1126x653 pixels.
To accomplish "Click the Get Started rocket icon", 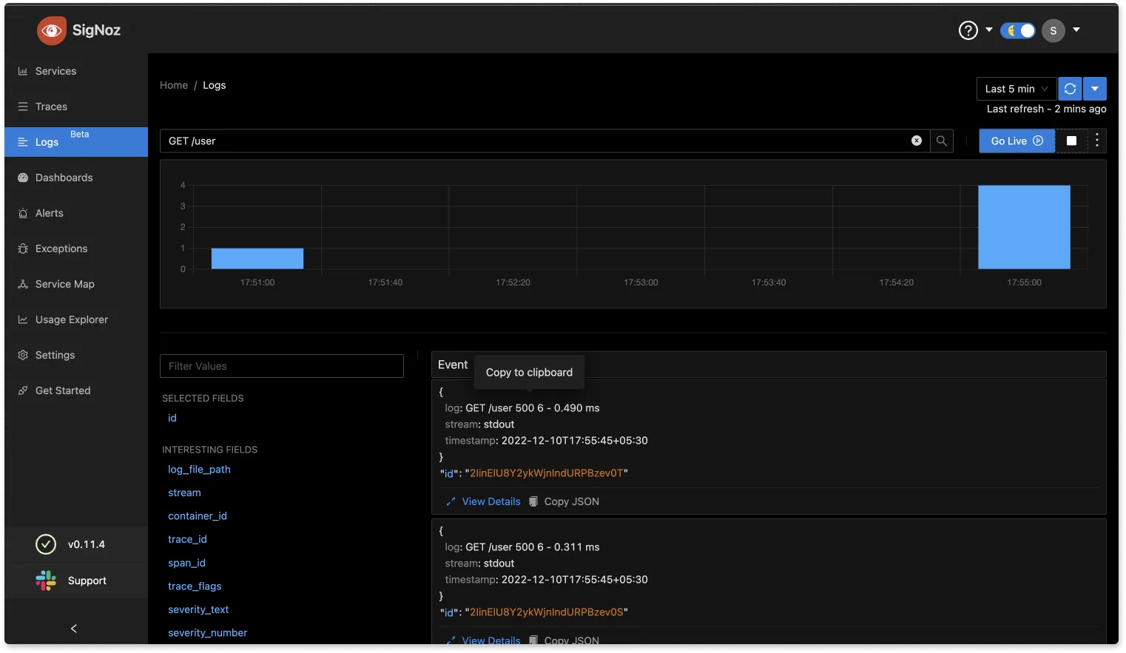I will (x=23, y=390).
